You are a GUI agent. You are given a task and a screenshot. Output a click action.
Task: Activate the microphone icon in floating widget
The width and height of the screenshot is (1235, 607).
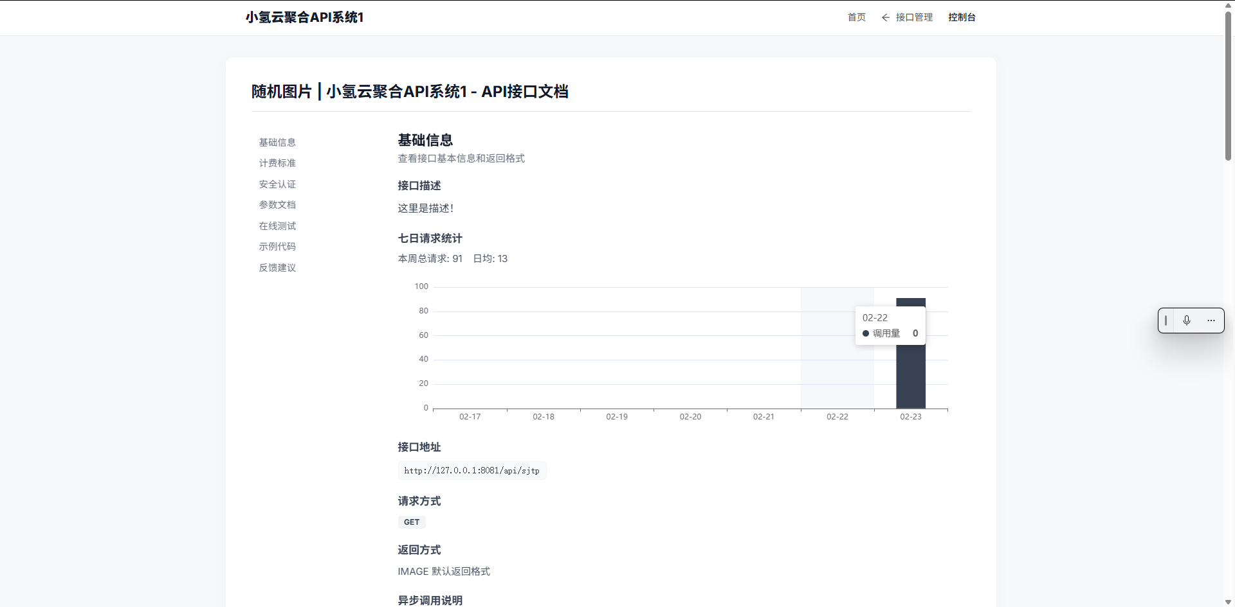(x=1187, y=320)
